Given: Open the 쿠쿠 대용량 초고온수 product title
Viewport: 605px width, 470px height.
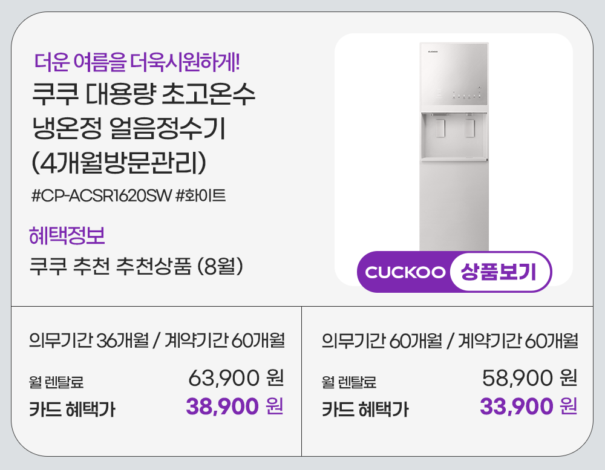Looking at the screenshot, I should [x=143, y=95].
